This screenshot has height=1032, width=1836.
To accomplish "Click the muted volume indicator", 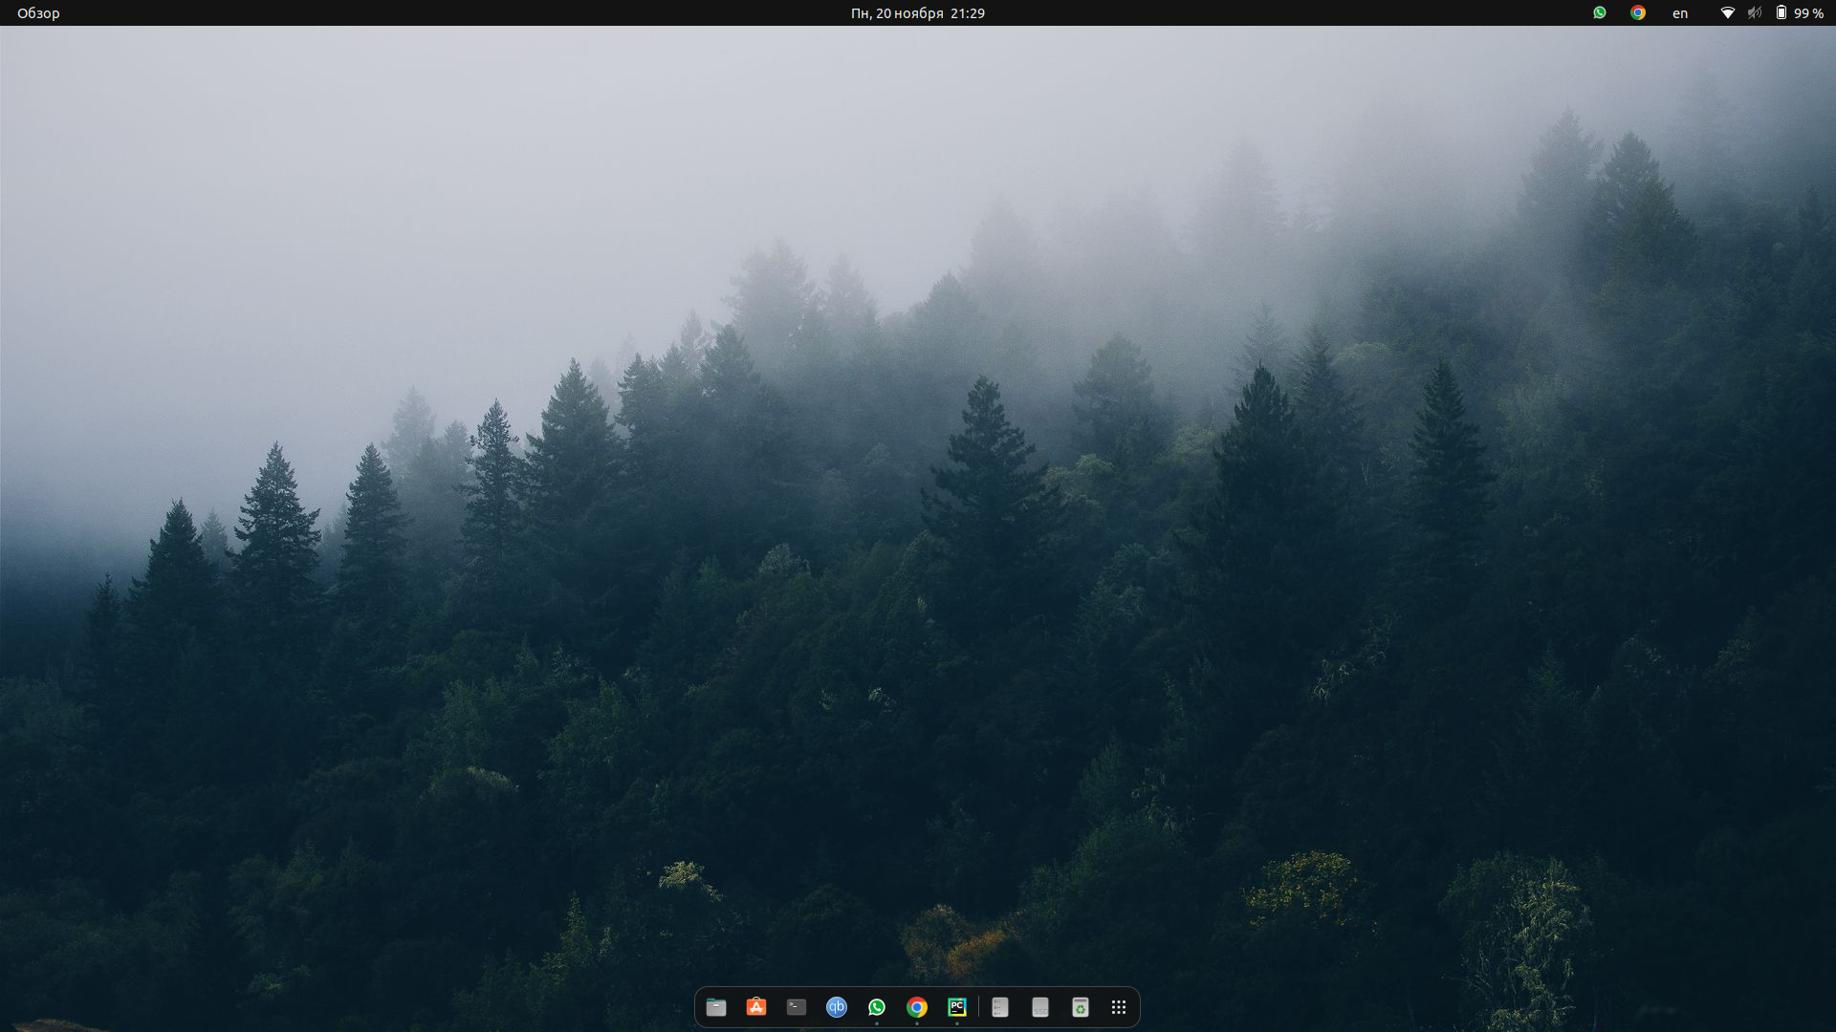I will point(1754,13).
